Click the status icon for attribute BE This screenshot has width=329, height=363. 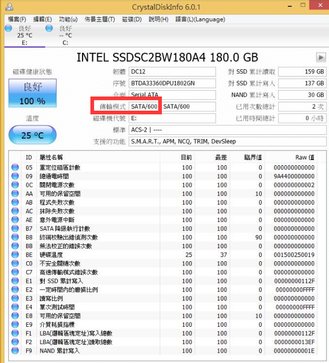15,254
